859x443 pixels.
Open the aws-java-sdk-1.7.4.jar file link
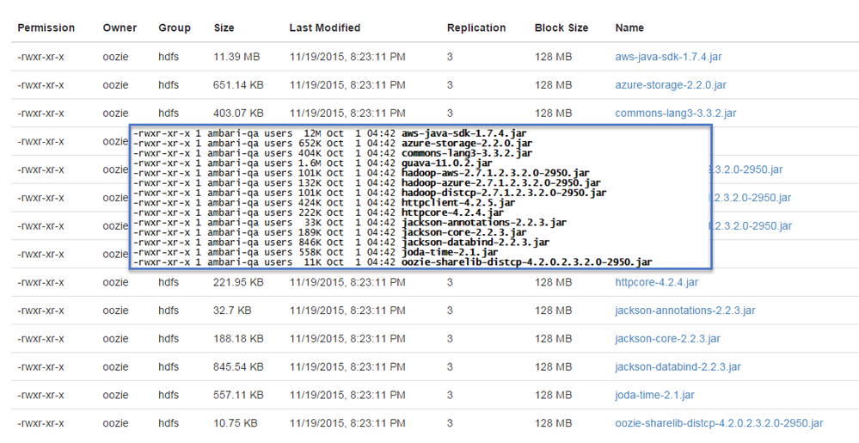point(668,57)
